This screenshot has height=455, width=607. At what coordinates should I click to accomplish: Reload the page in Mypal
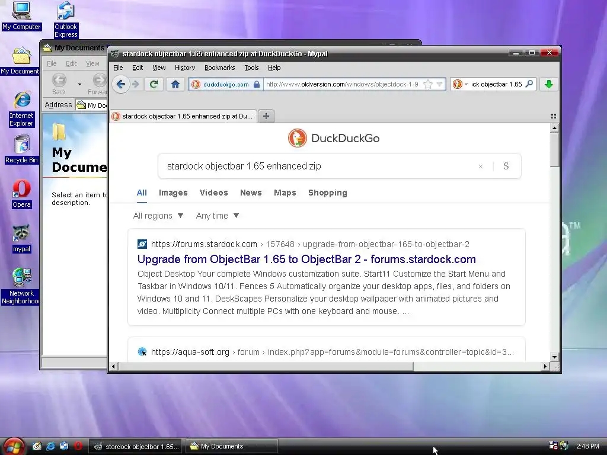click(x=154, y=84)
